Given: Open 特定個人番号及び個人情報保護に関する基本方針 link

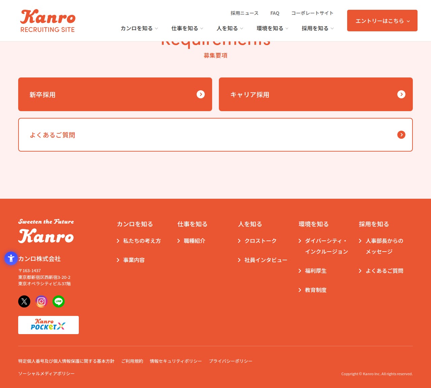Looking at the screenshot, I should [x=66, y=361].
